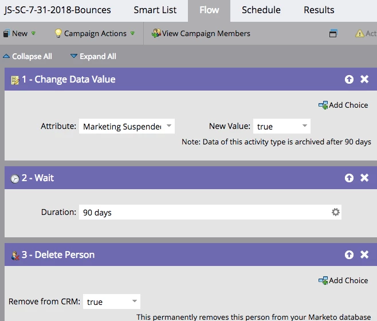Viewport: 377px width, 321px height.
Task: Open the New menu
Action: [19, 34]
